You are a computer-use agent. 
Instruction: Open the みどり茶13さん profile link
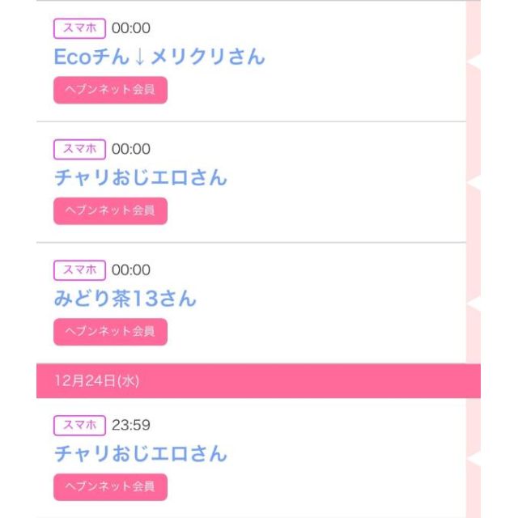tap(125, 299)
